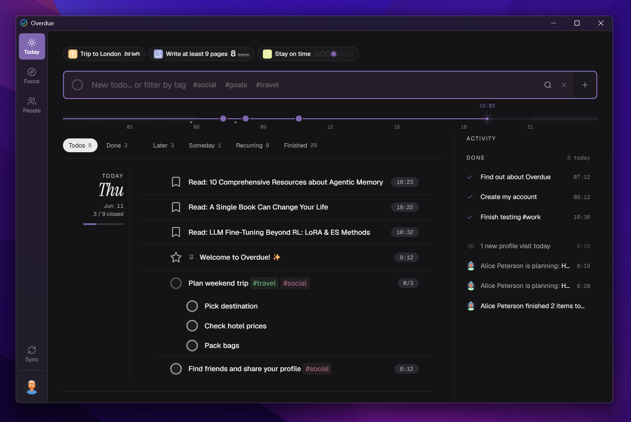Viewport: 631px width, 422px height.
Task: Click the 18:23 time badge
Action: click(405, 182)
